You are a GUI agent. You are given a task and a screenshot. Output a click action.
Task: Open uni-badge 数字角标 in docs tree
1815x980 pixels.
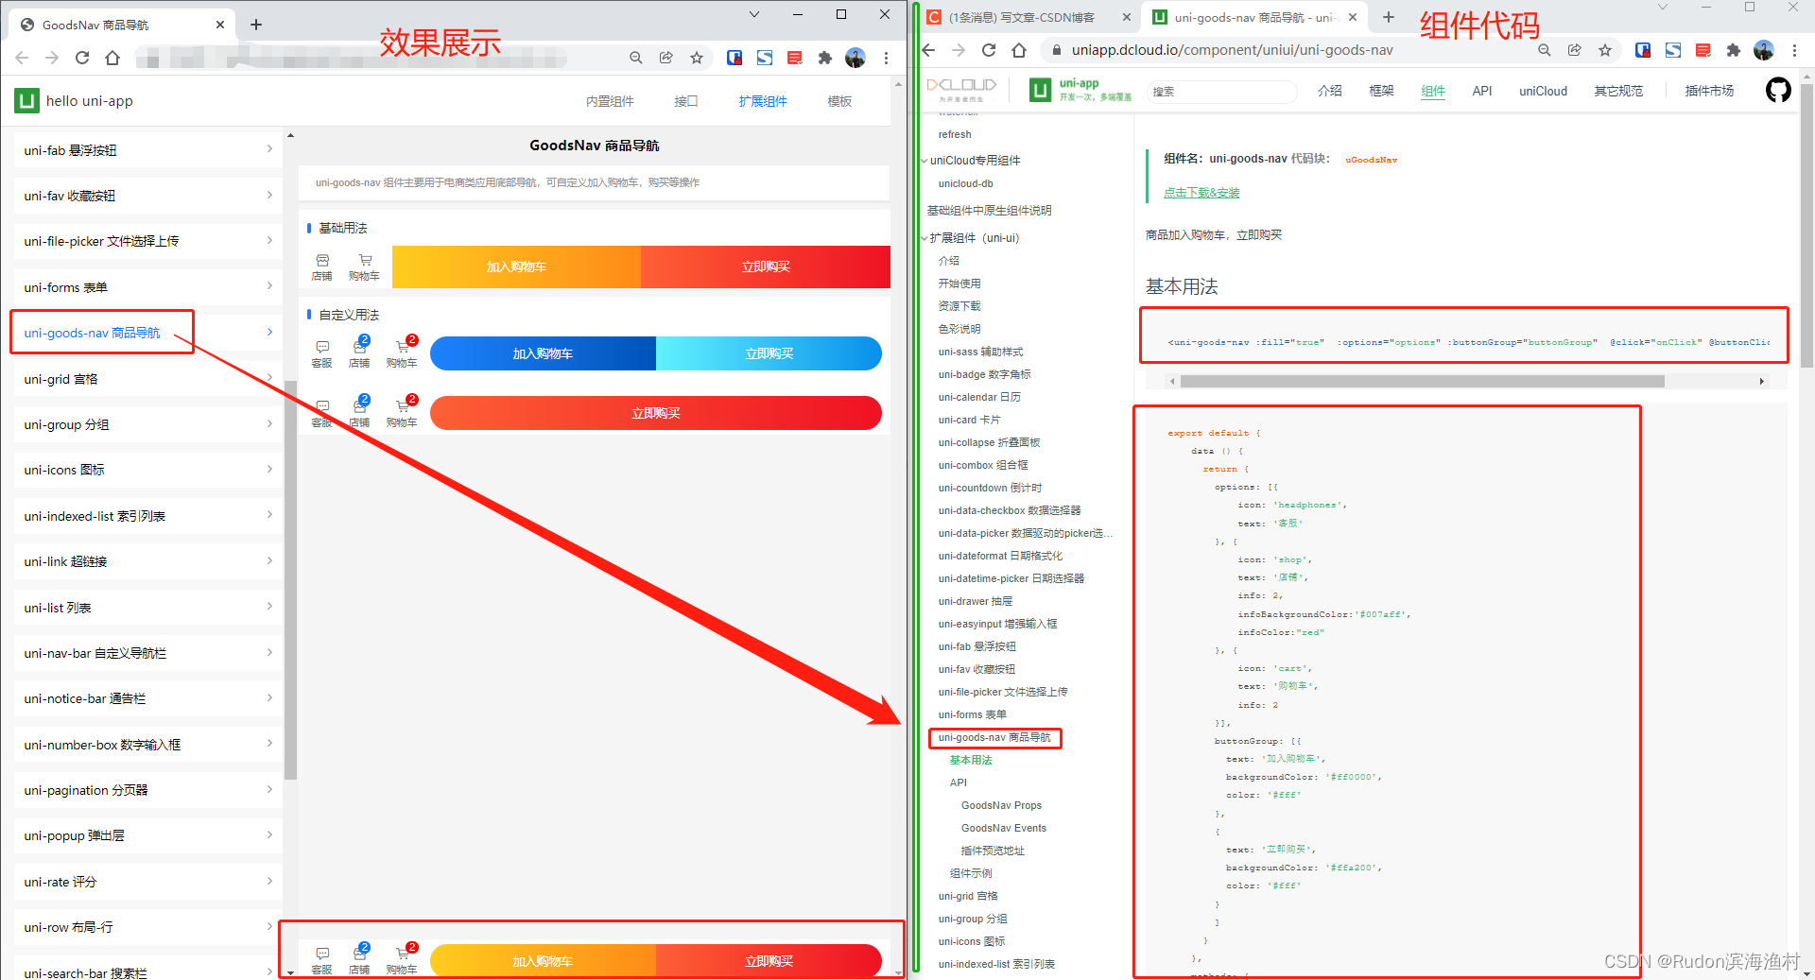pos(984,374)
